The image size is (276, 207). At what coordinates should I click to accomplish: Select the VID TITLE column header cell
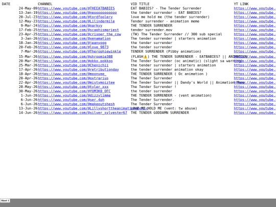coord(140,4)
